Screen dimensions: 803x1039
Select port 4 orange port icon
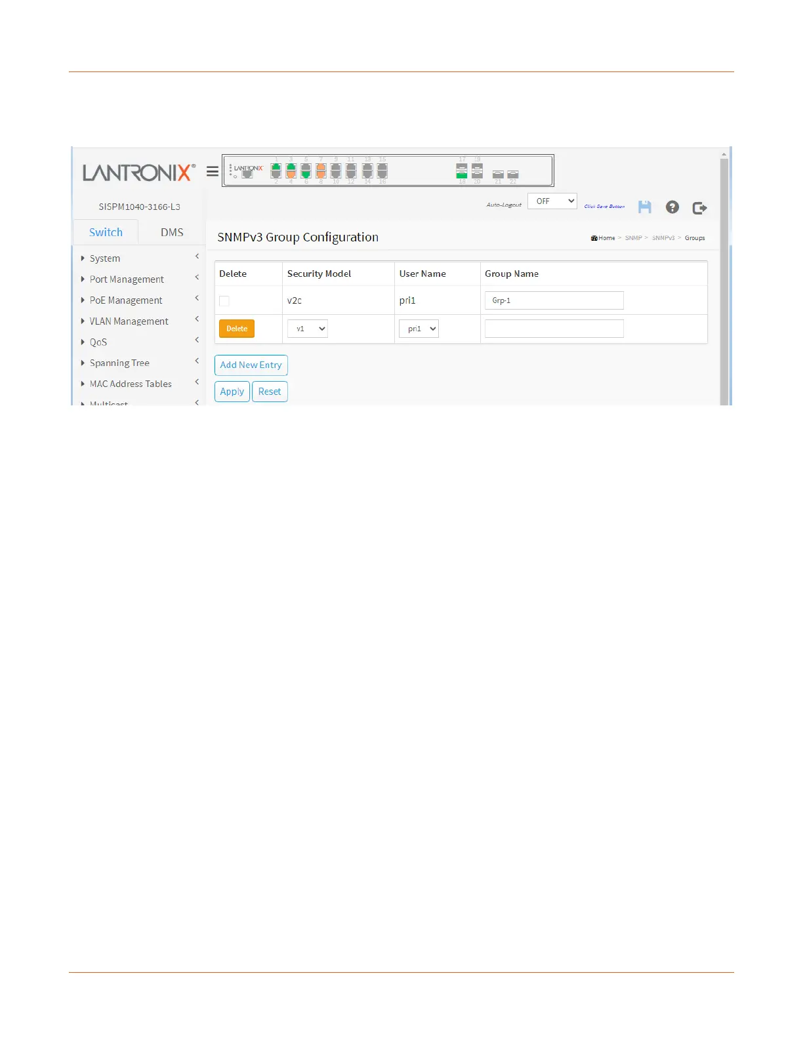(x=291, y=174)
